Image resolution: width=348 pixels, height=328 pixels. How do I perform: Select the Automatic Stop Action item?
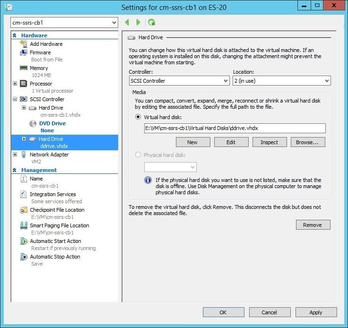point(55,257)
